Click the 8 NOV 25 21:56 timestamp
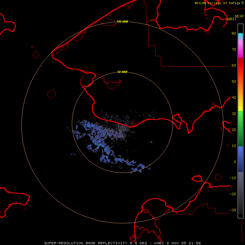The image size is (245, 245). 184,243
